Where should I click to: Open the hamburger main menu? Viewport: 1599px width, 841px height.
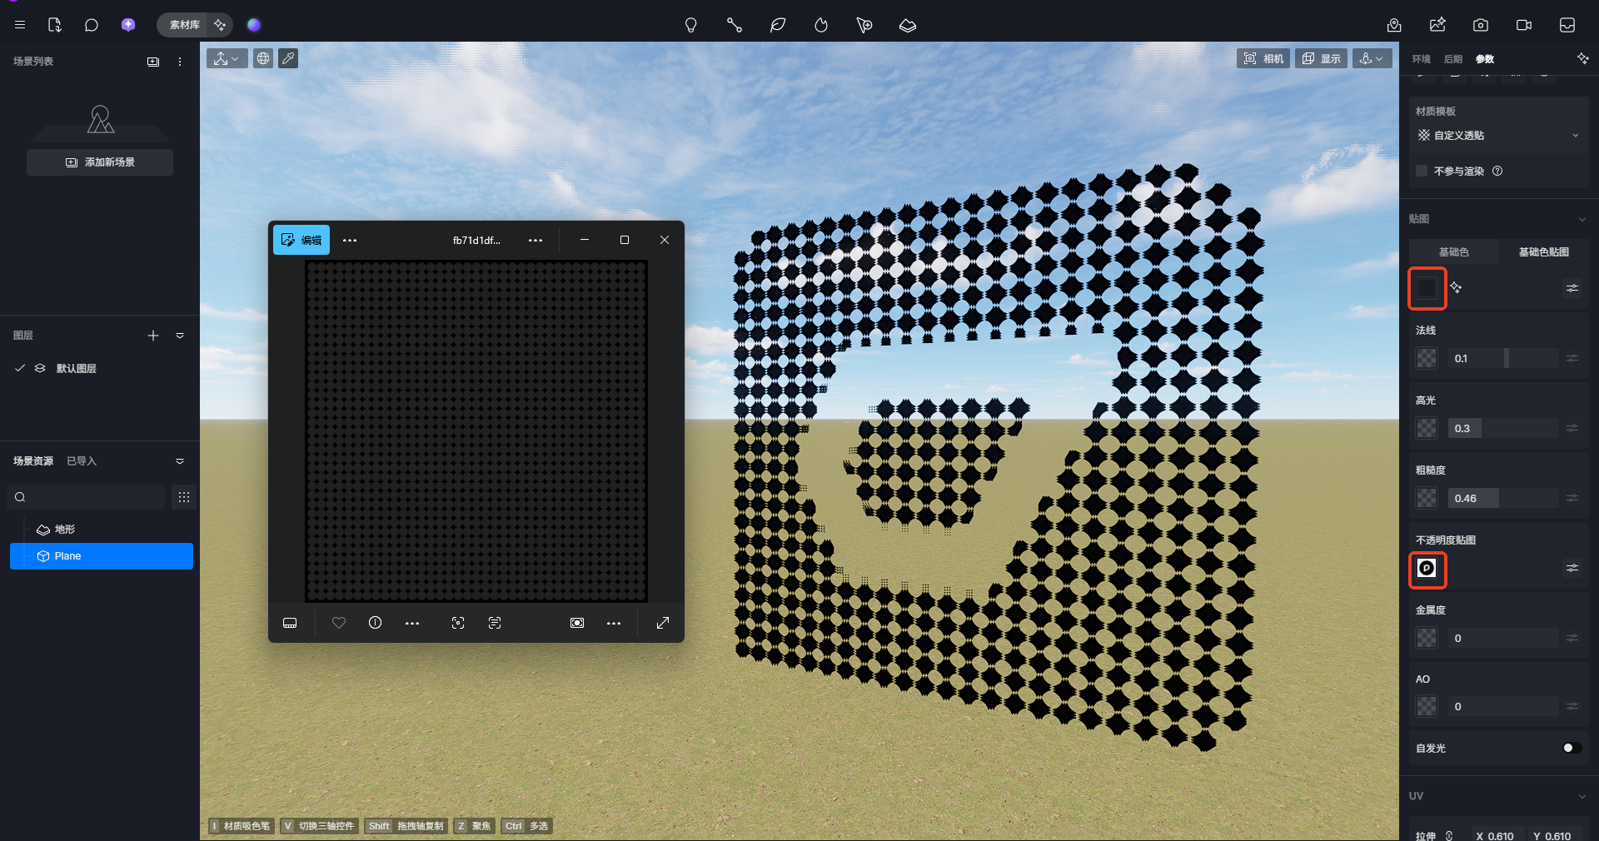(20, 25)
